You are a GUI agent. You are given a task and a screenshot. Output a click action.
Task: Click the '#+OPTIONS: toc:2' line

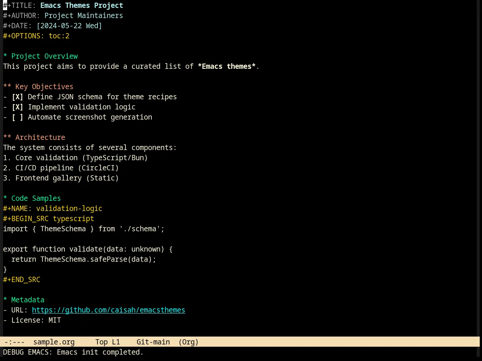(x=36, y=36)
